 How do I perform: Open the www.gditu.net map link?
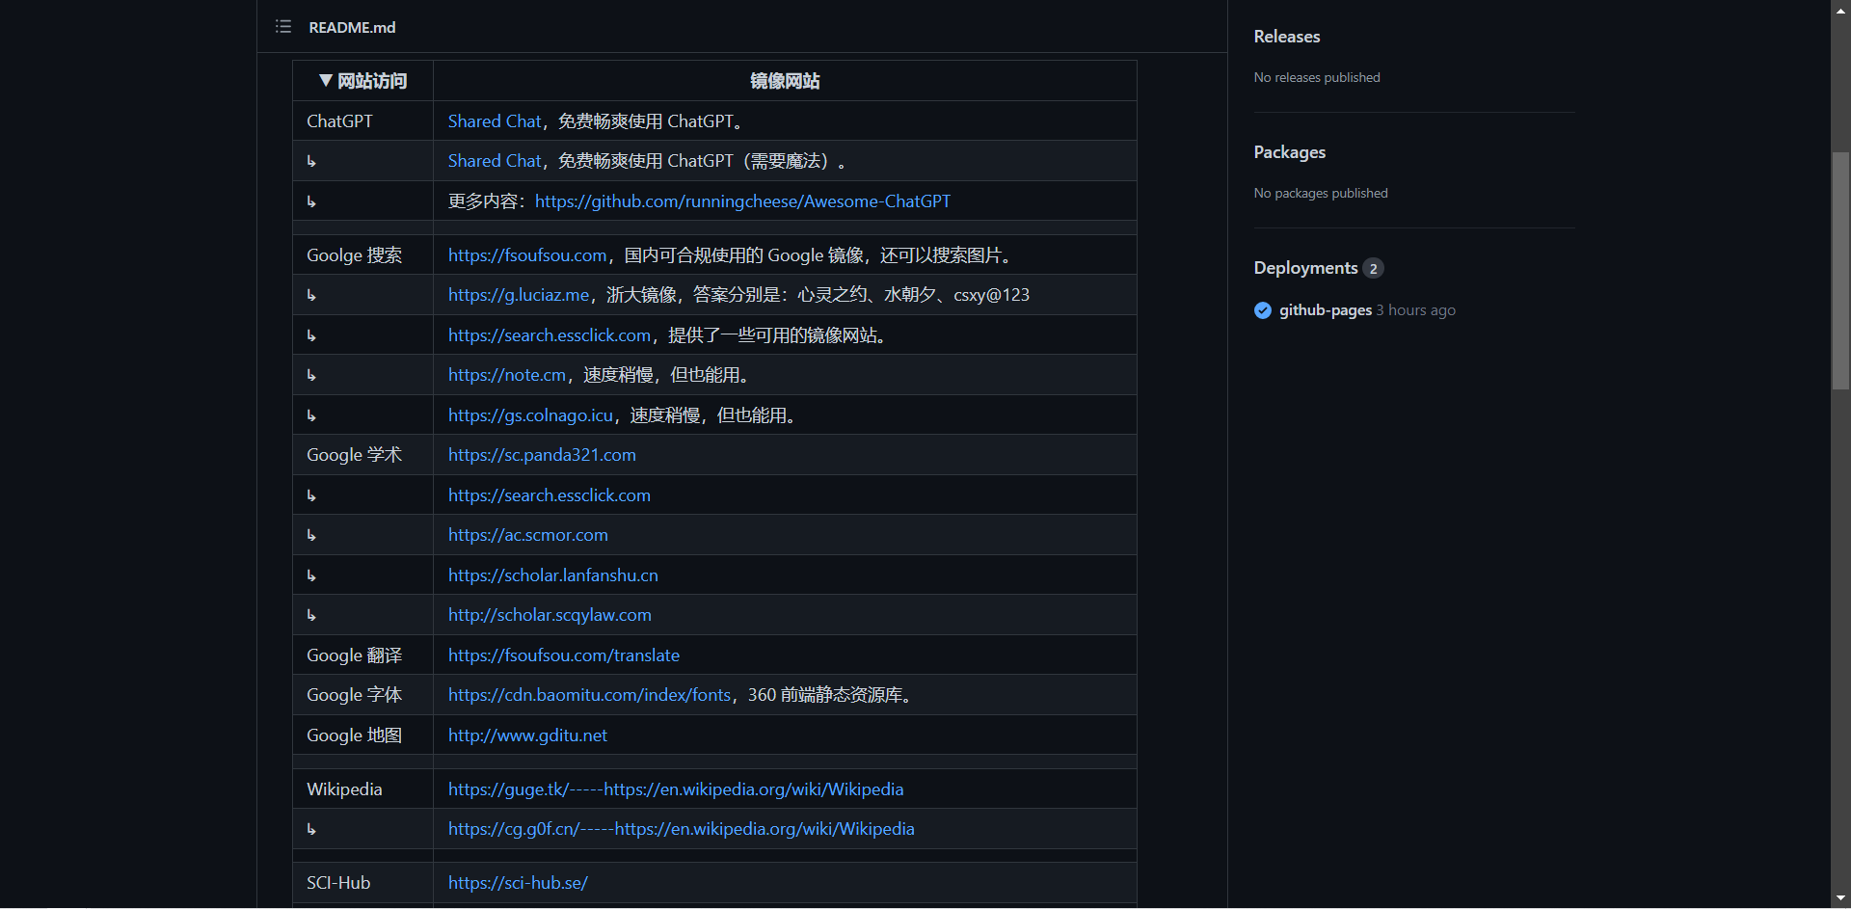click(527, 735)
